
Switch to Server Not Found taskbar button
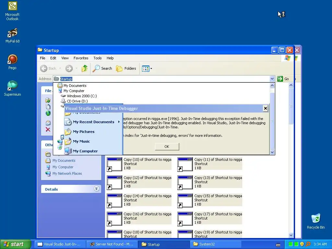113,244
